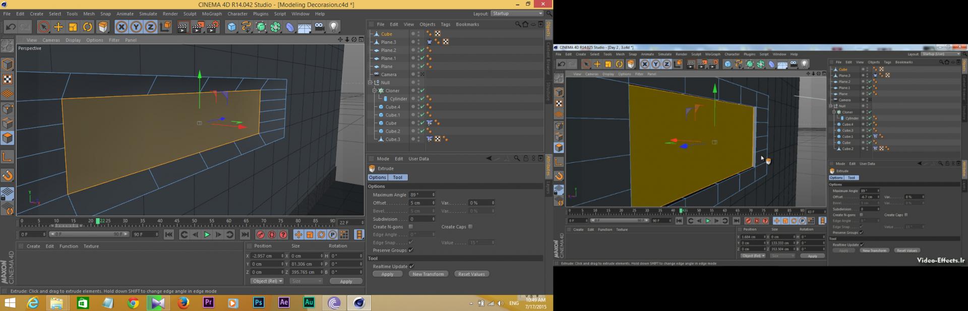Enable Axis mode in the left mode palette
Viewport: 968px width, 311px height.
point(8,157)
